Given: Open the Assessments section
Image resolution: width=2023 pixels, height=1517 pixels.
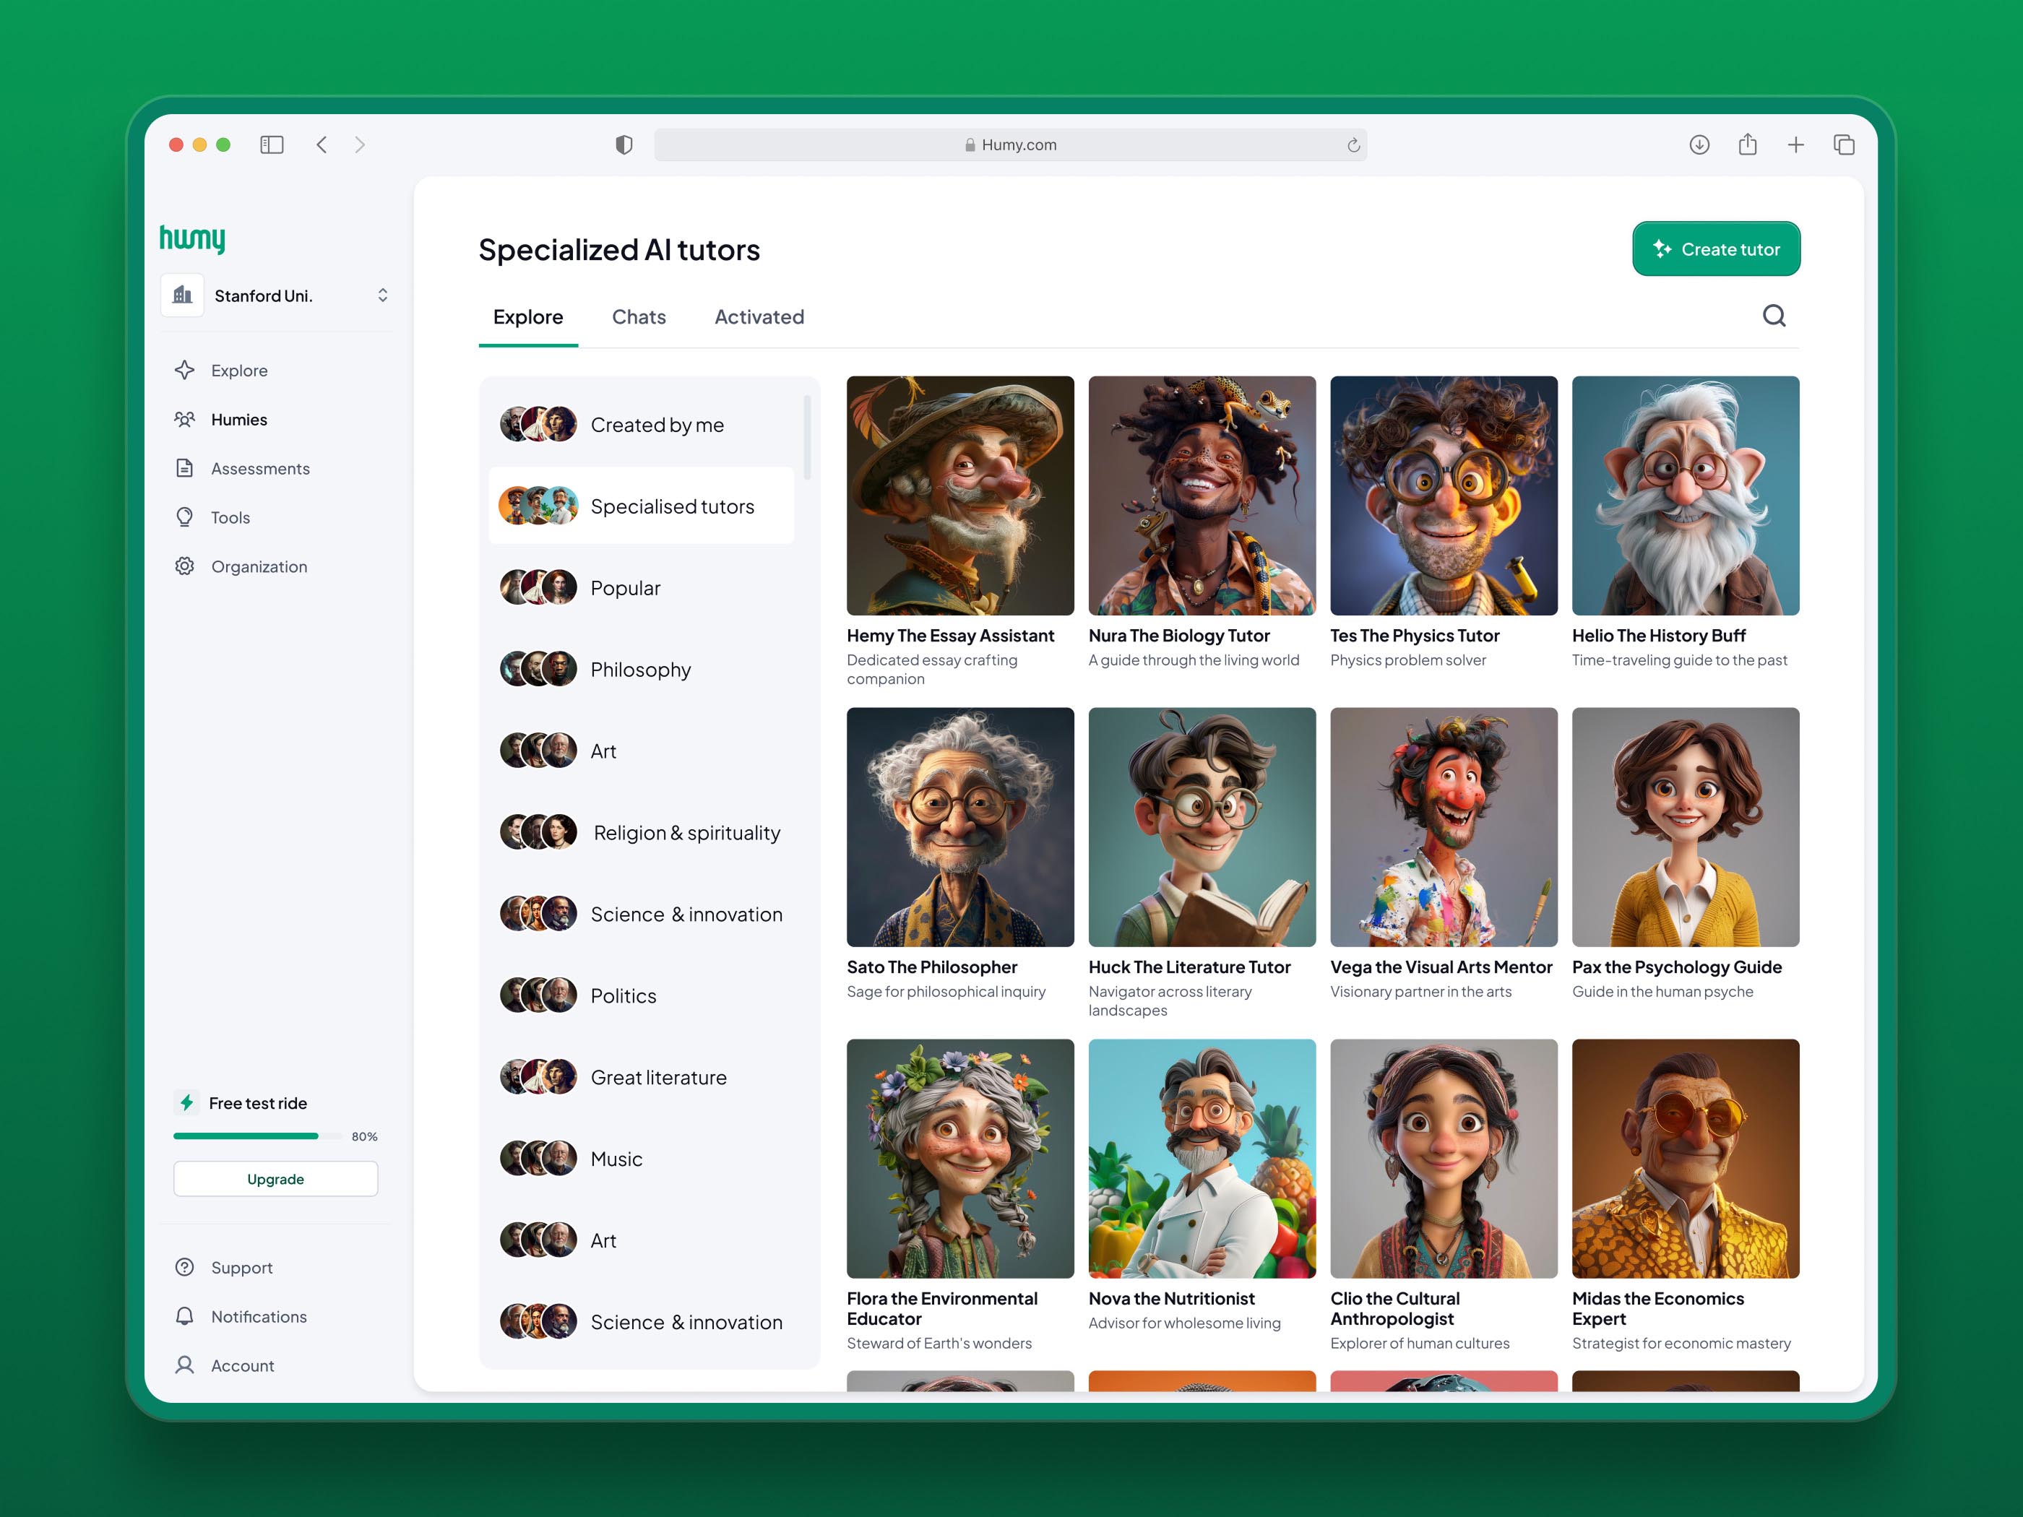Looking at the screenshot, I should [259, 468].
